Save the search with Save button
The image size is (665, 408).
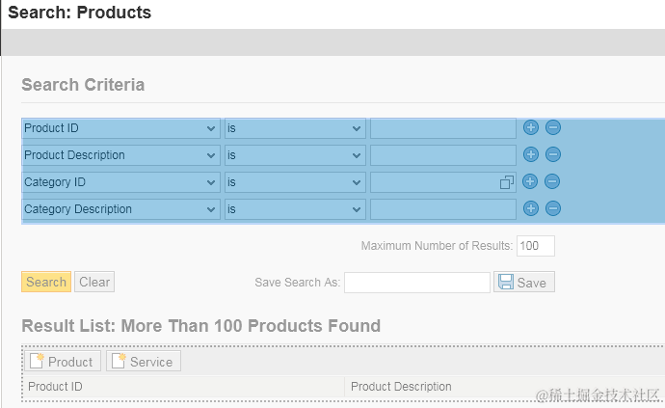[524, 282]
